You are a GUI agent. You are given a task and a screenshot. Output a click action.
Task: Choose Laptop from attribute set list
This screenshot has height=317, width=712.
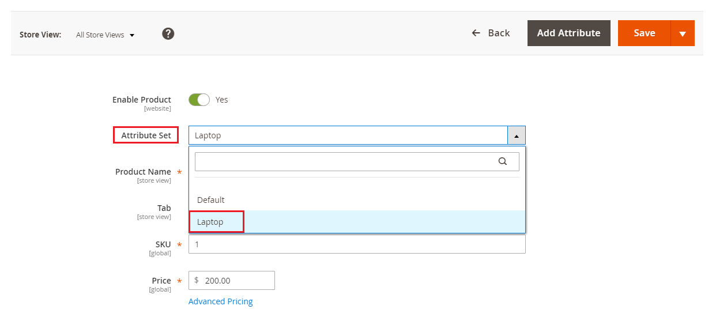(357, 222)
